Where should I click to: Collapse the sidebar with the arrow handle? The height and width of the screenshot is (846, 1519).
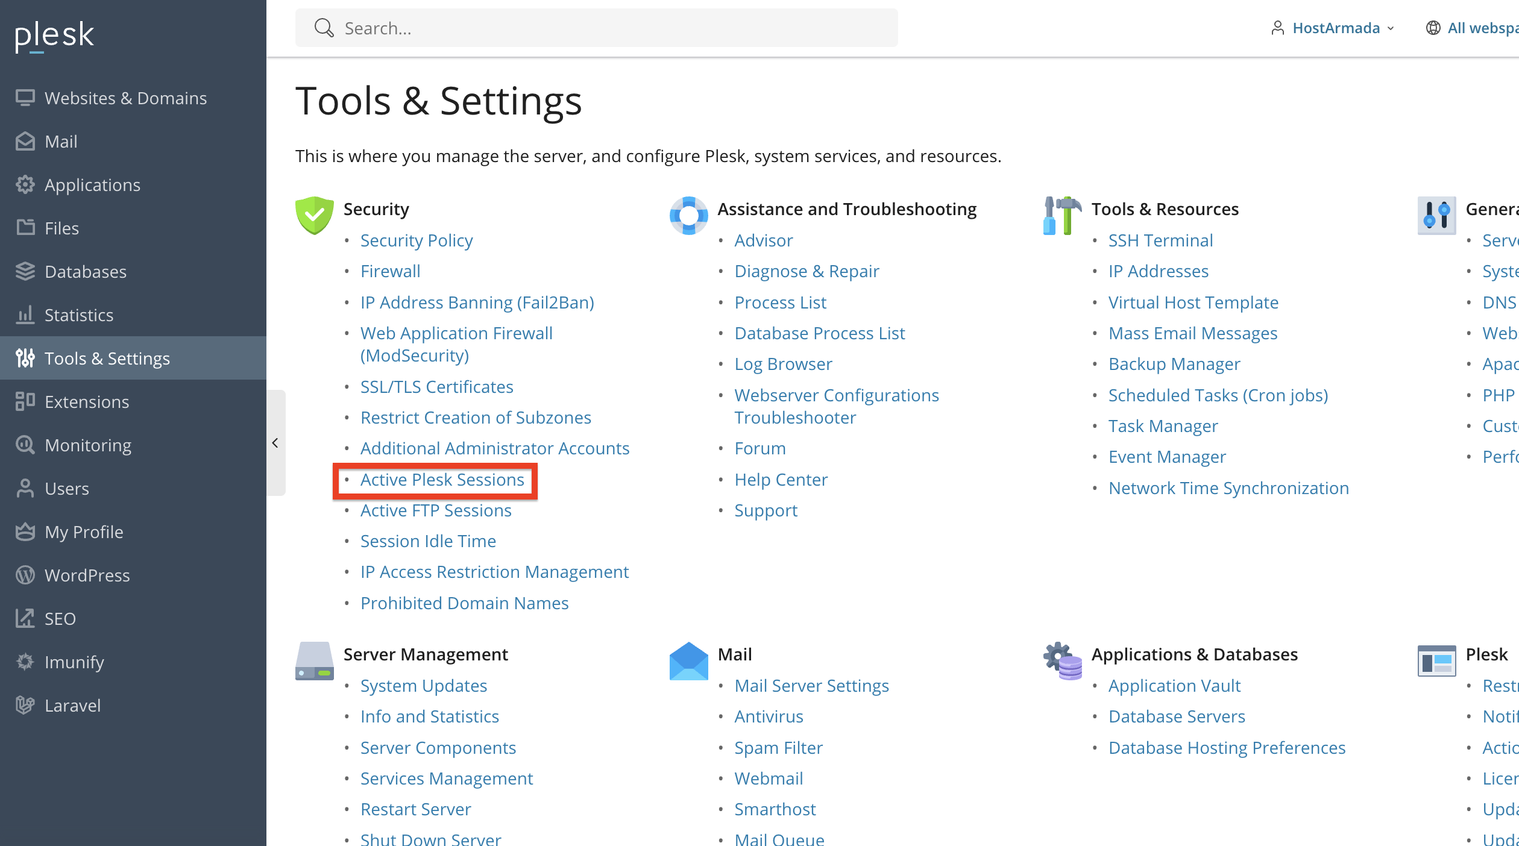pyautogui.click(x=275, y=443)
